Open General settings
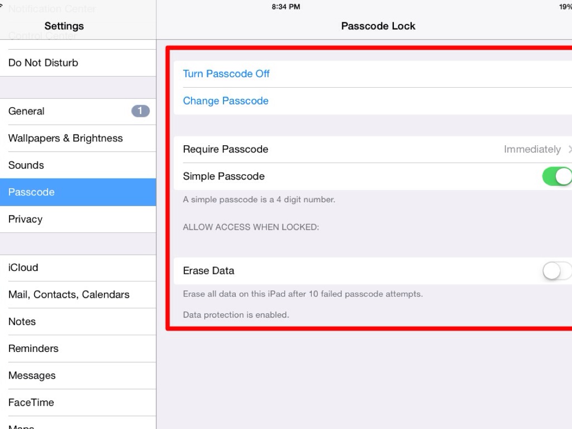Screen dimensions: 572x429 [26, 111]
